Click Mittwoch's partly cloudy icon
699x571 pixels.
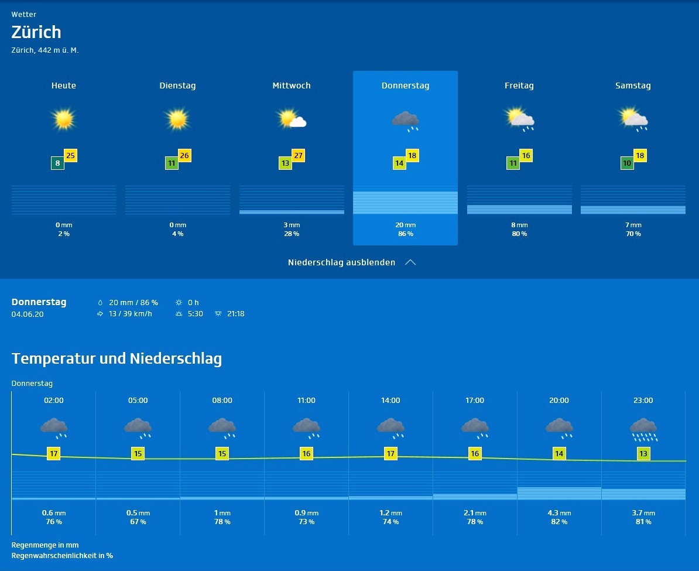(x=292, y=119)
